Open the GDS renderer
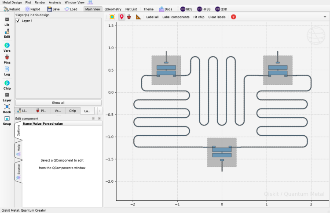 (187, 9)
